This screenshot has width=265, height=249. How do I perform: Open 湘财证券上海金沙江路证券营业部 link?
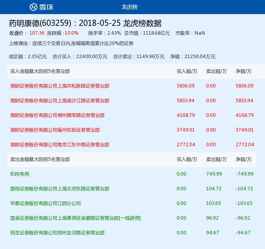click(x=60, y=101)
